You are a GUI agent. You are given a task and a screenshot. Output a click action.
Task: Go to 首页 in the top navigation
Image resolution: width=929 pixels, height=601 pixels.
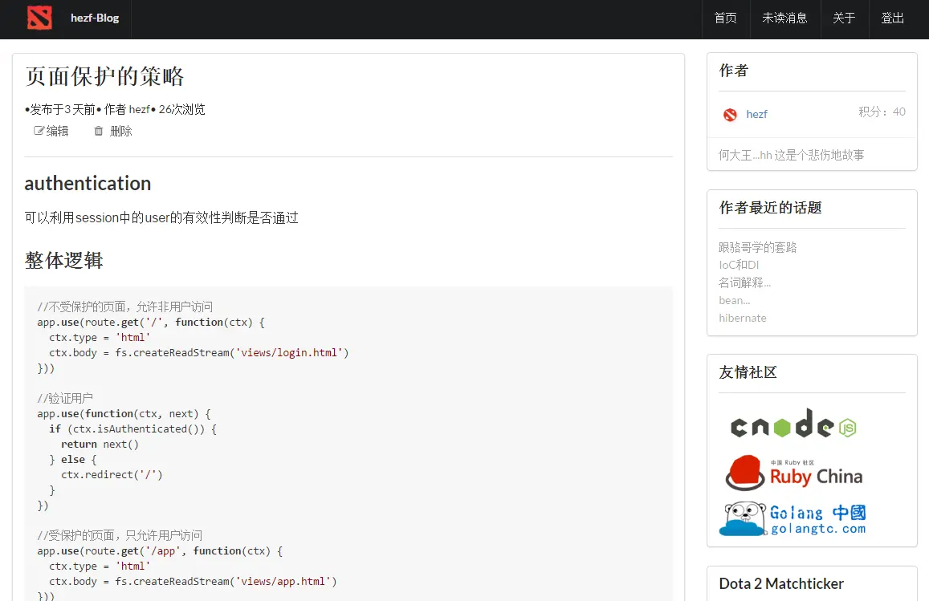(726, 18)
